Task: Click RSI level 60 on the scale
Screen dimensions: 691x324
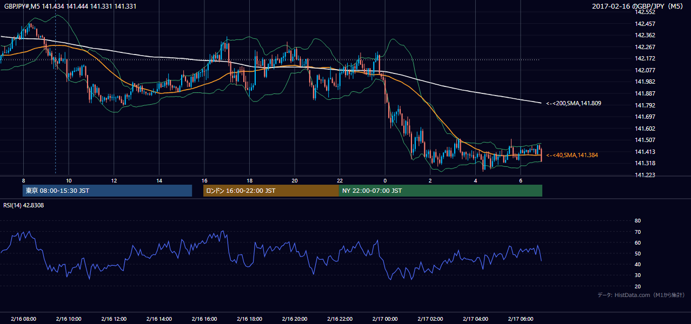Action: pyautogui.click(x=637, y=242)
